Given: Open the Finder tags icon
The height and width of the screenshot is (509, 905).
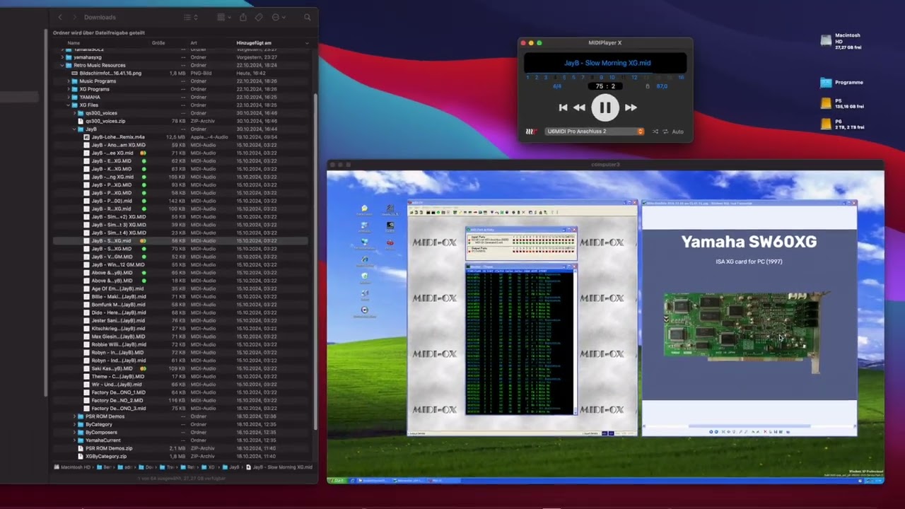Looking at the screenshot, I should (259, 17).
